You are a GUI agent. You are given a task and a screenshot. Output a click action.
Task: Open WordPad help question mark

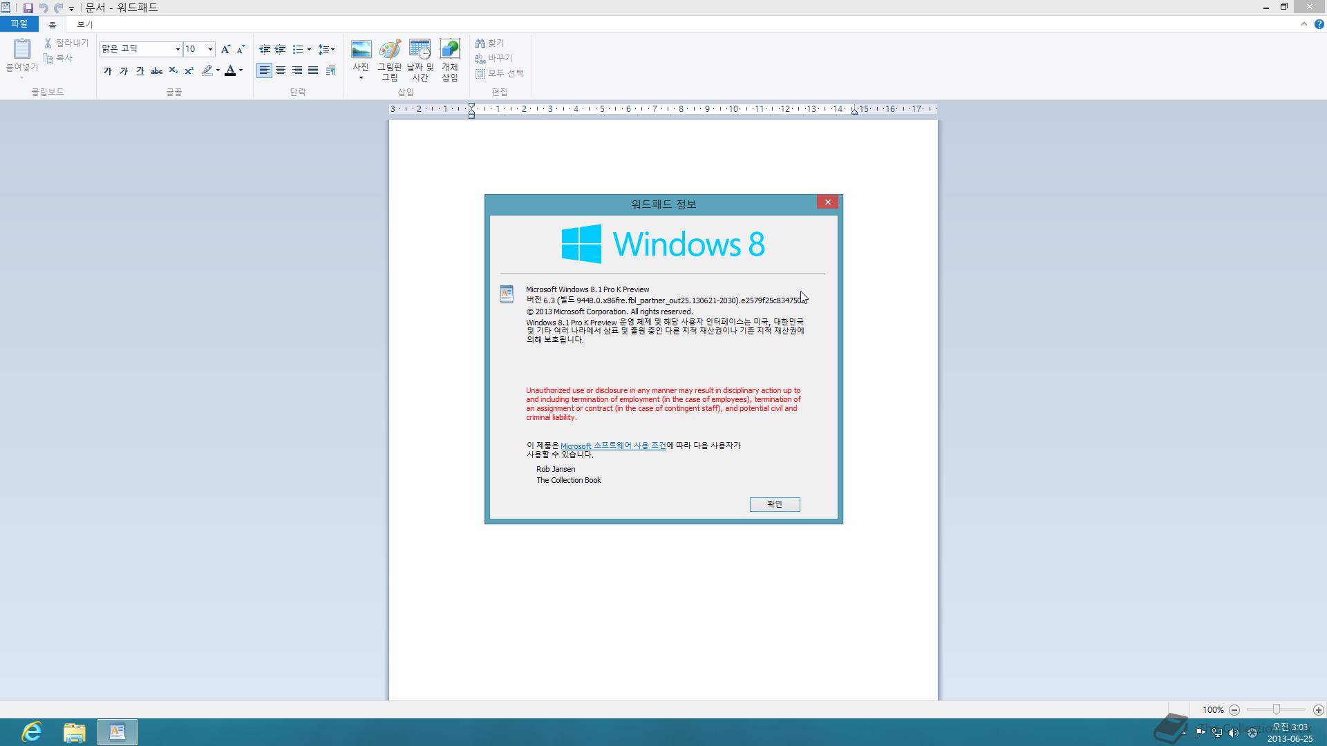pos(1319,24)
